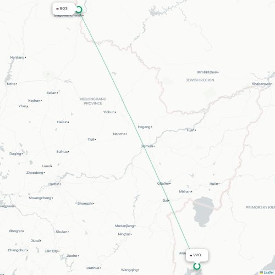Click the BQS airport circle marker

[x=79, y=9]
